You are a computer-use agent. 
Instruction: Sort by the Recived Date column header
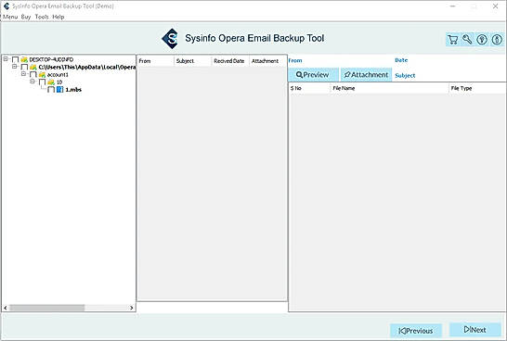click(x=230, y=61)
